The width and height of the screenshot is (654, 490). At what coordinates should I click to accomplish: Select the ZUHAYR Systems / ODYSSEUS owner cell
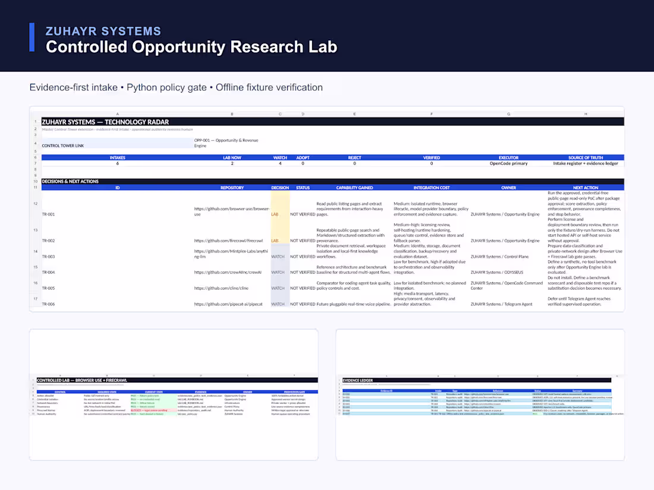[x=497, y=273]
